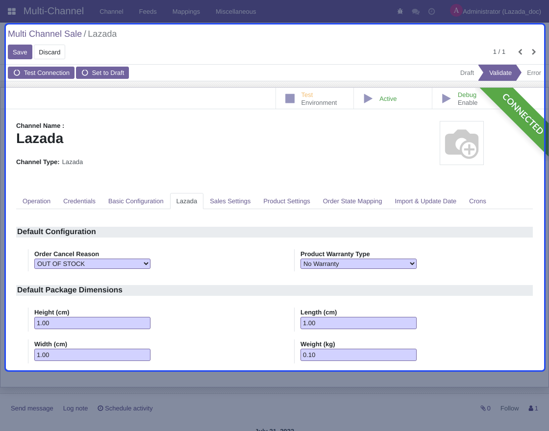Switch to the Sales Settings tab
Image resolution: width=549 pixels, height=431 pixels.
(x=230, y=201)
